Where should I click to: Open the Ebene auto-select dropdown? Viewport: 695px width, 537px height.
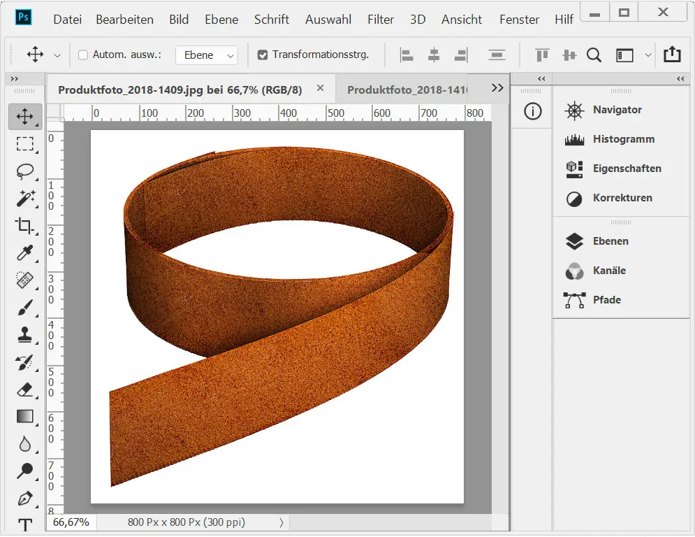[206, 55]
